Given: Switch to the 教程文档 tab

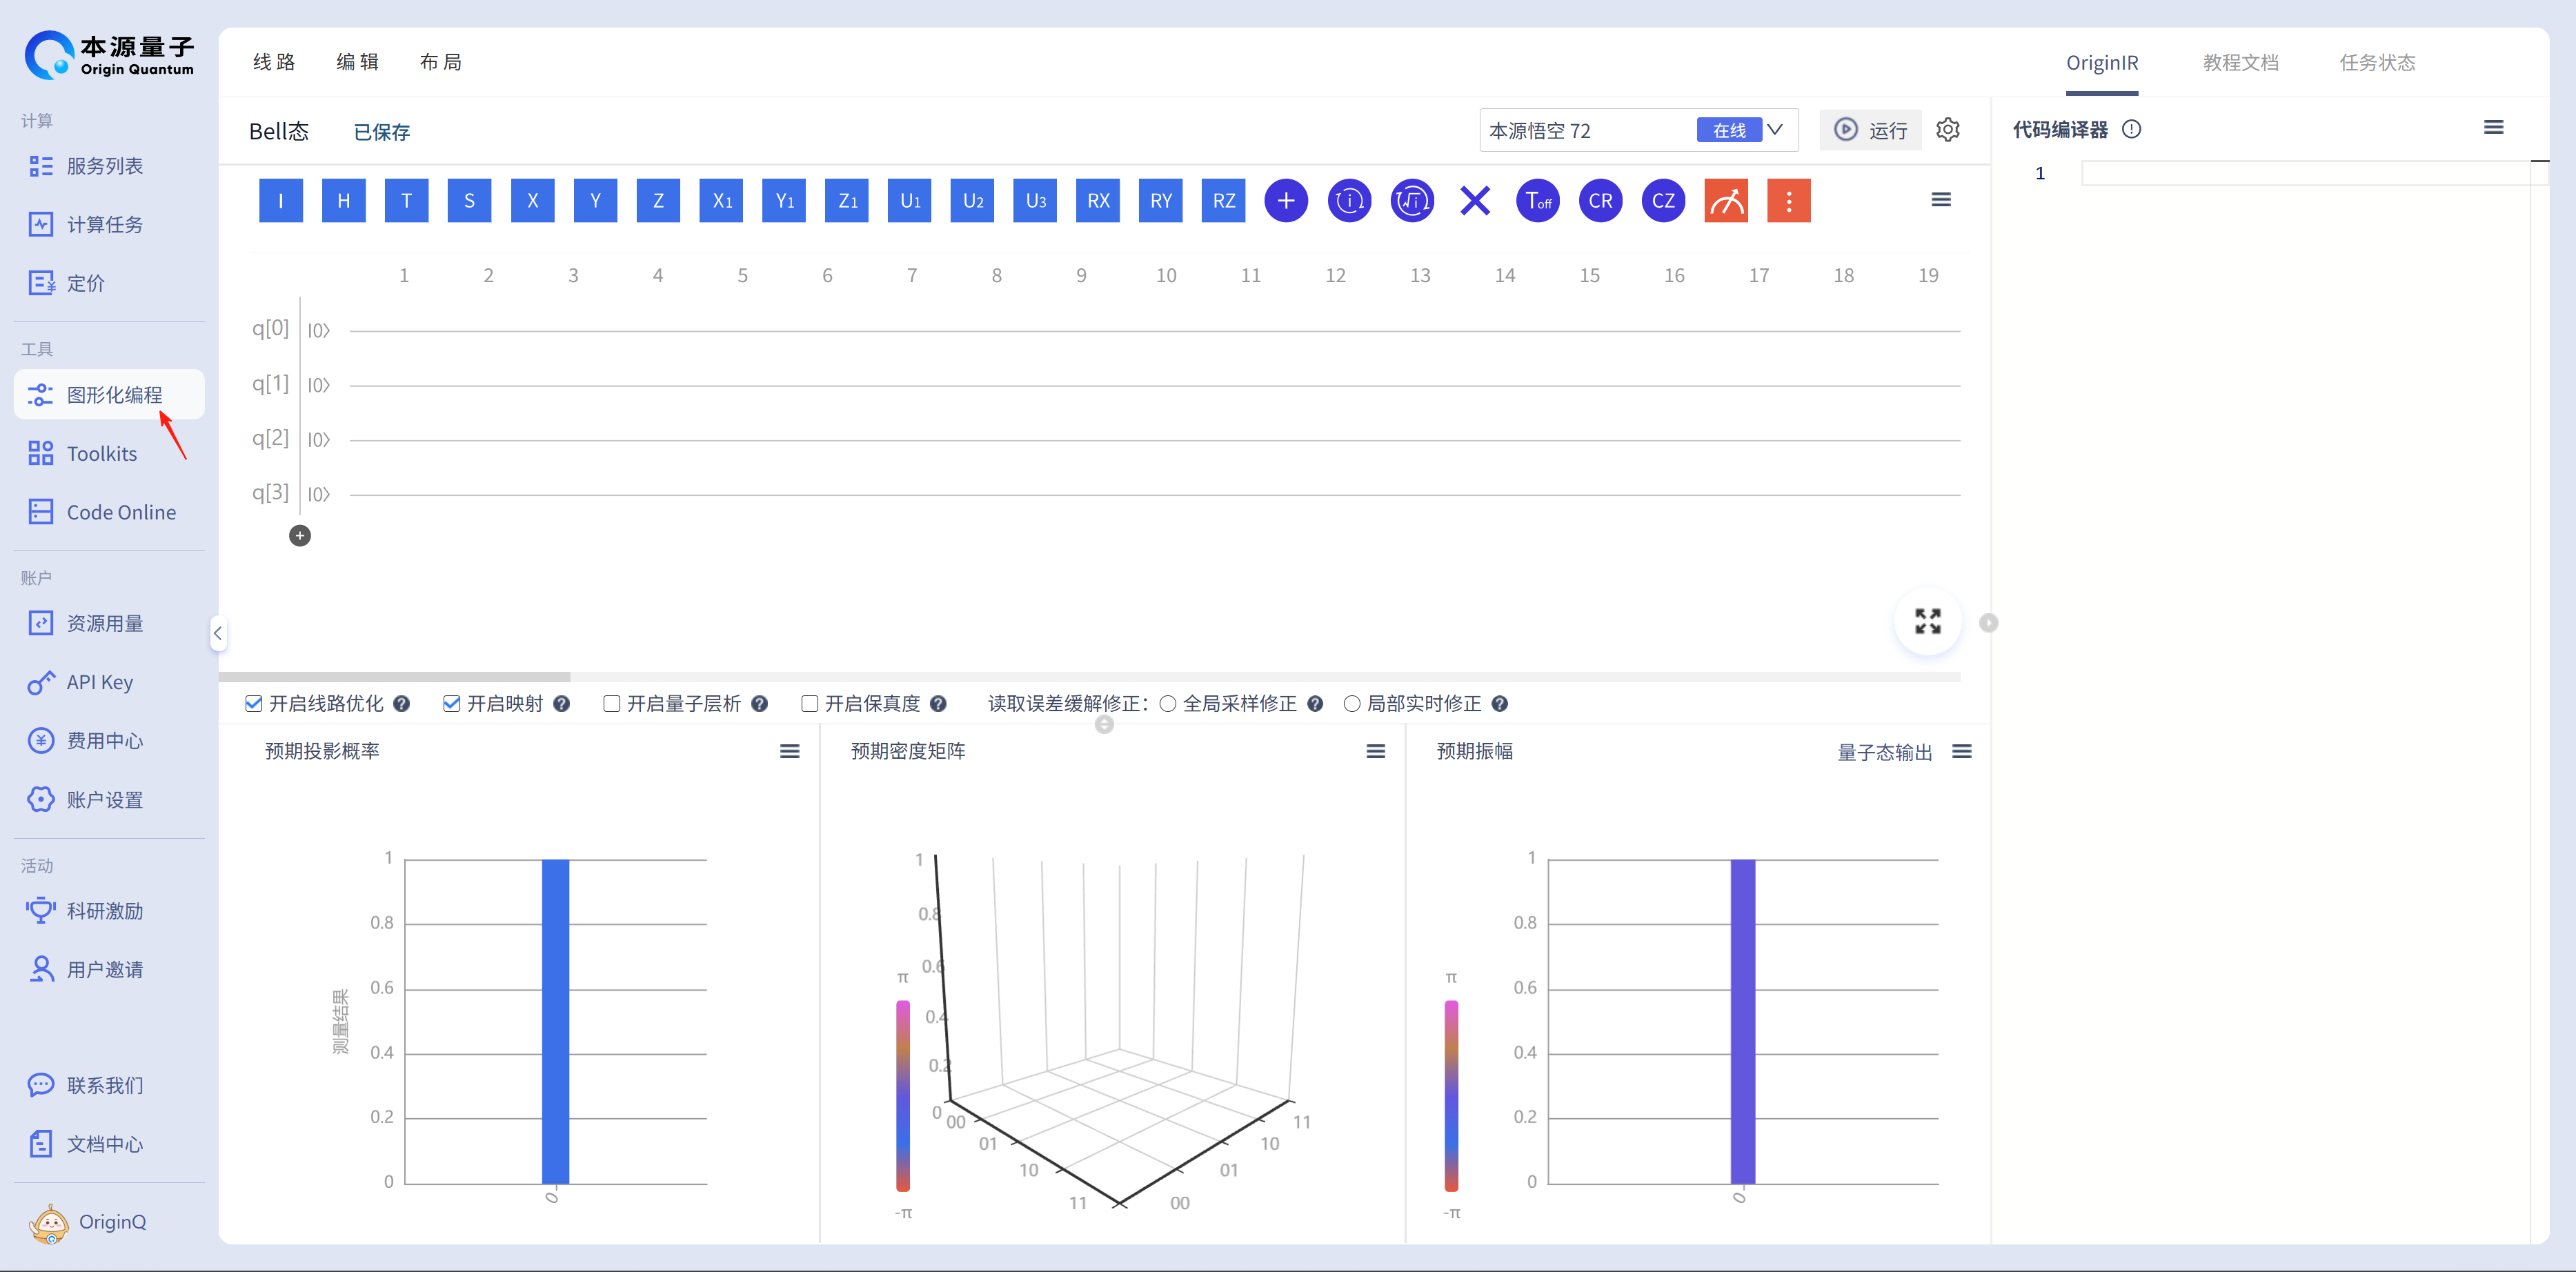Looking at the screenshot, I should click(2240, 63).
